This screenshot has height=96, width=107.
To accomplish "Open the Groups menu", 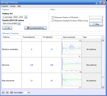I will (13, 6).
